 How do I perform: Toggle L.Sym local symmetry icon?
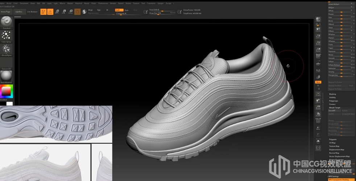[x=318, y=71]
